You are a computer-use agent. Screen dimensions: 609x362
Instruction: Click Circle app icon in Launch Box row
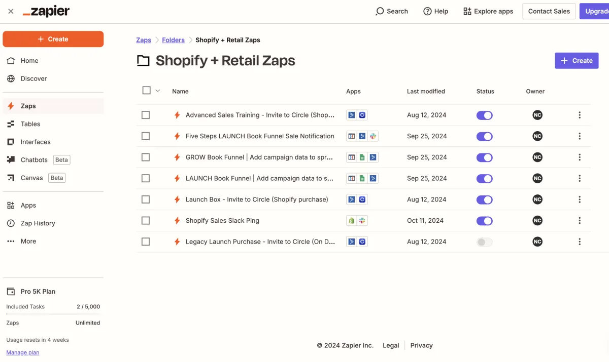(362, 199)
